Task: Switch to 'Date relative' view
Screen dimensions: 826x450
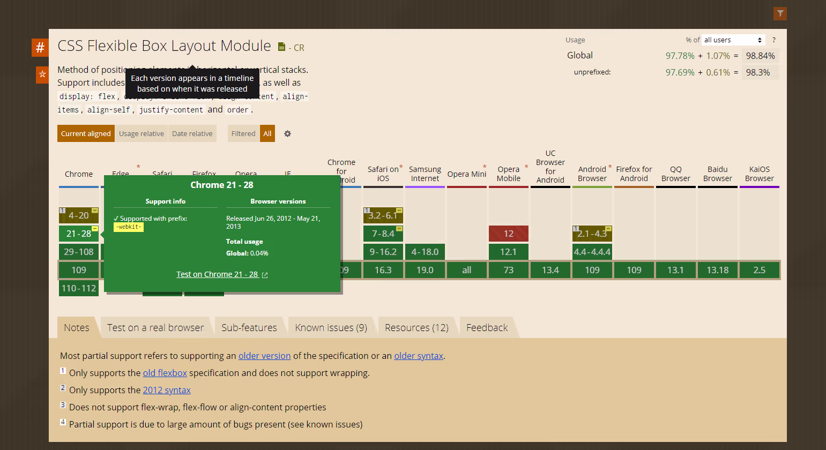Action: click(192, 133)
